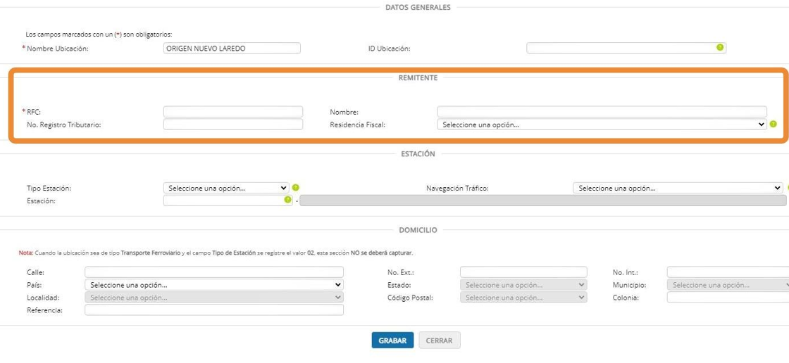Expand the Tipo Estación dropdown
Image resolution: width=789 pixels, height=363 pixels.
tap(226, 189)
